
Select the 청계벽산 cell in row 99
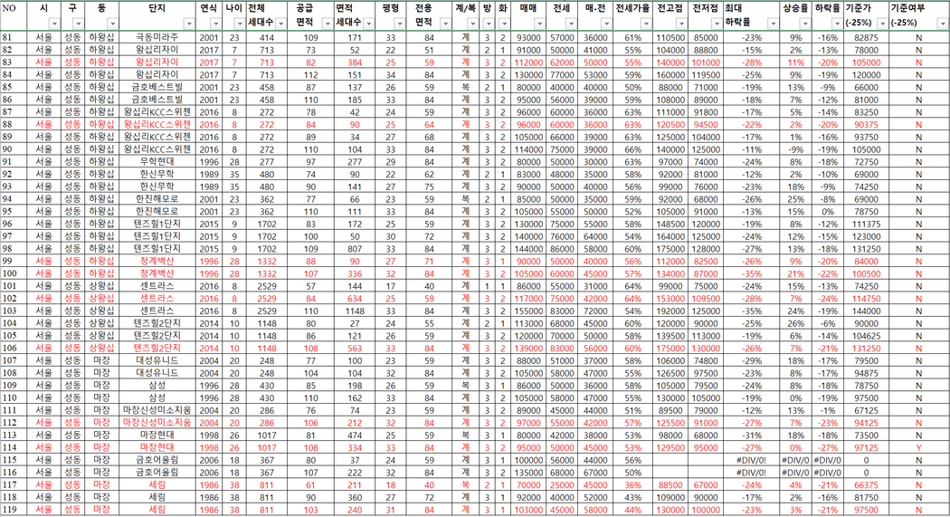pyautogui.click(x=157, y=262)
